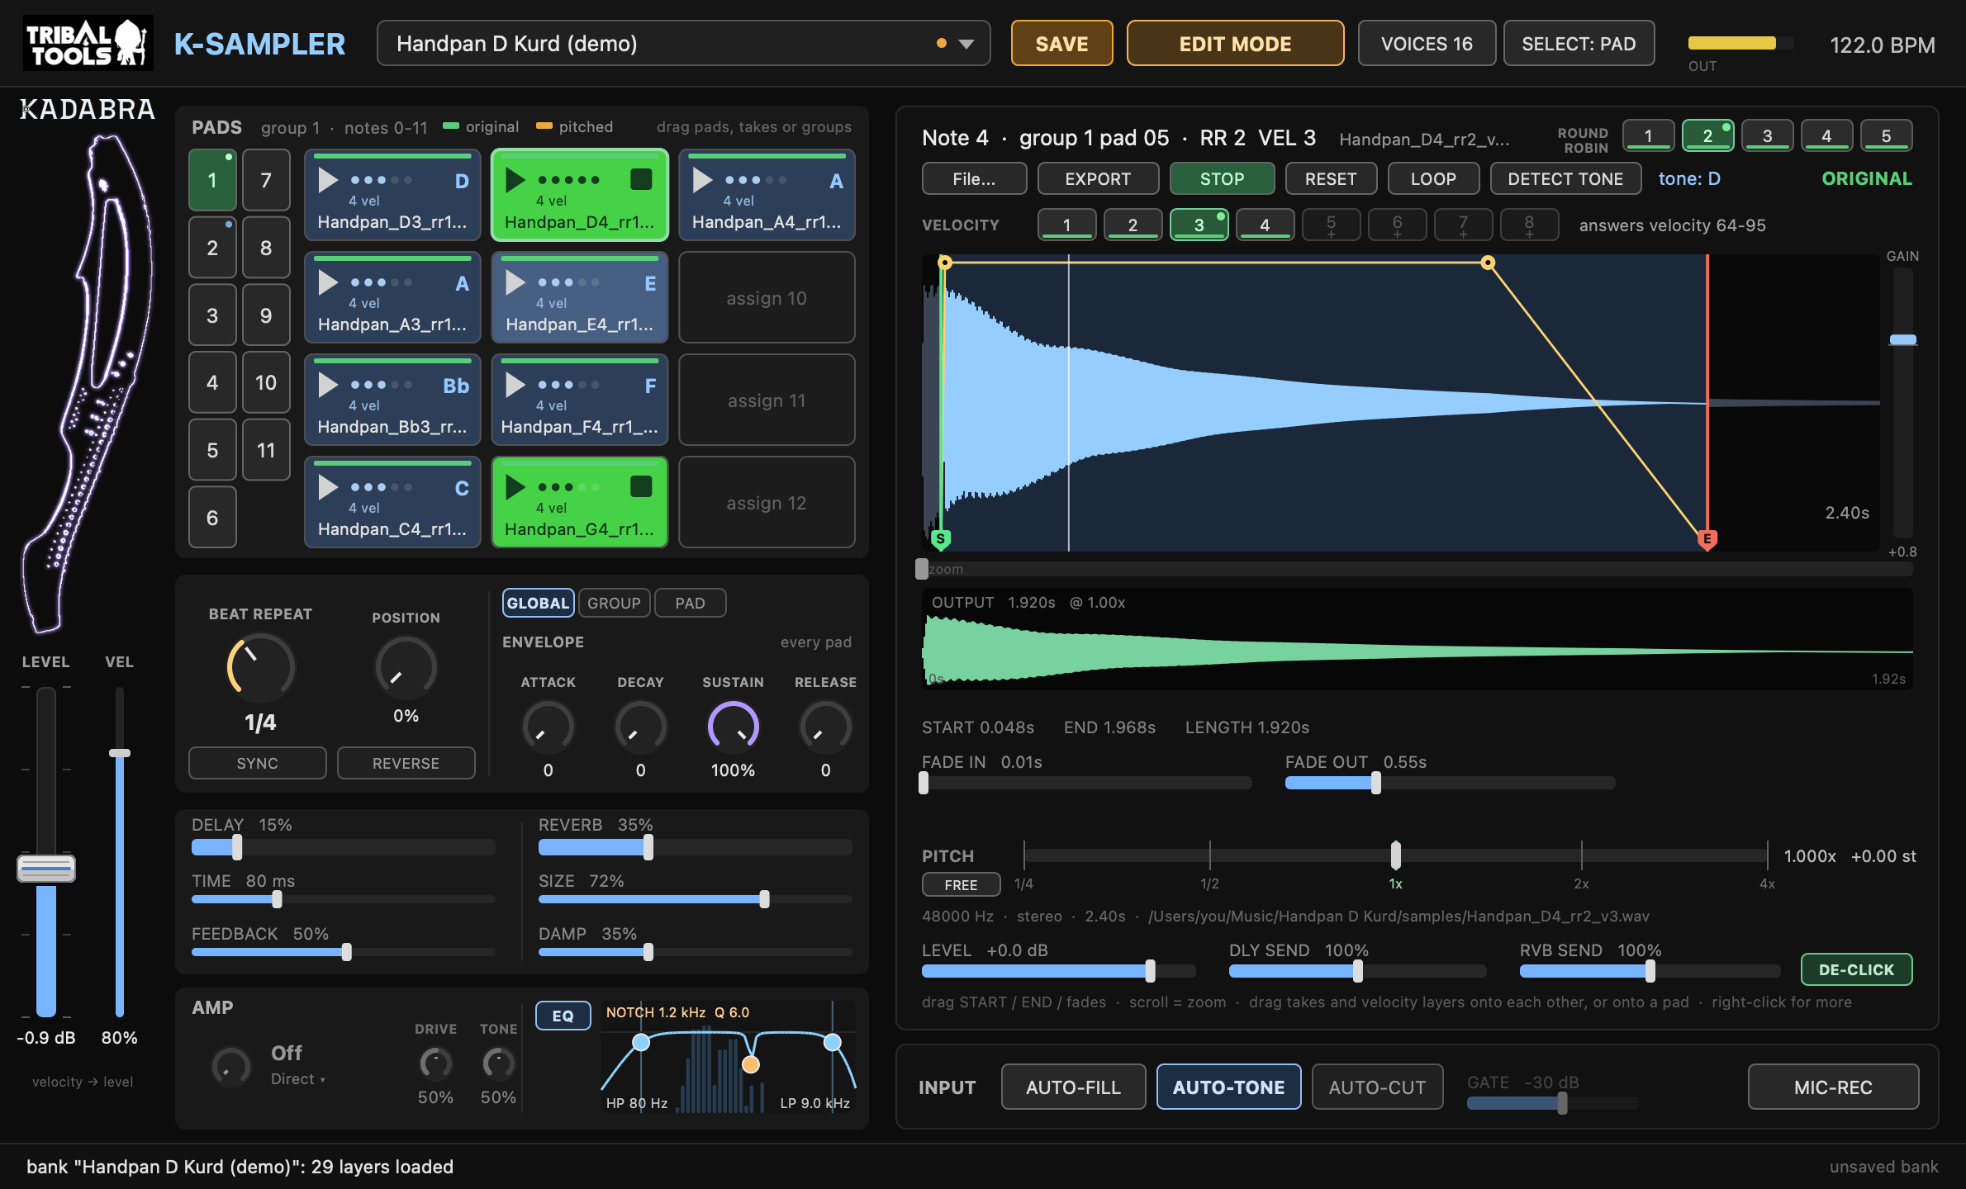Click the Position knob

click(406, 667)
